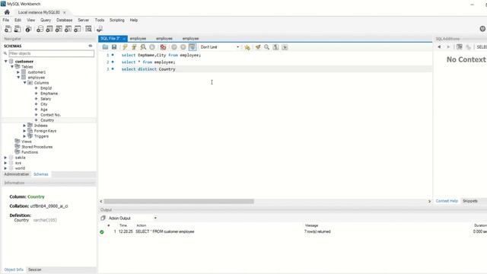487x274 pixels.
Task: Click the refresh icon beside SCHEMAS header
Action: [91, 46]
